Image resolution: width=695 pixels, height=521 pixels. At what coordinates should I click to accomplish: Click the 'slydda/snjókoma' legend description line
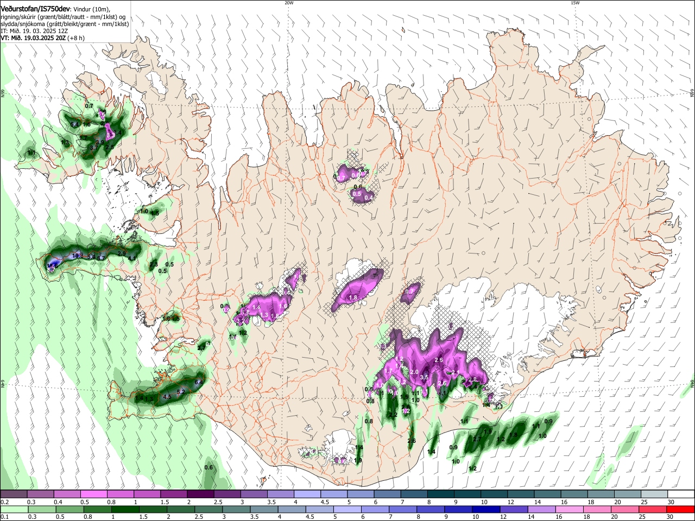point(65,24)
